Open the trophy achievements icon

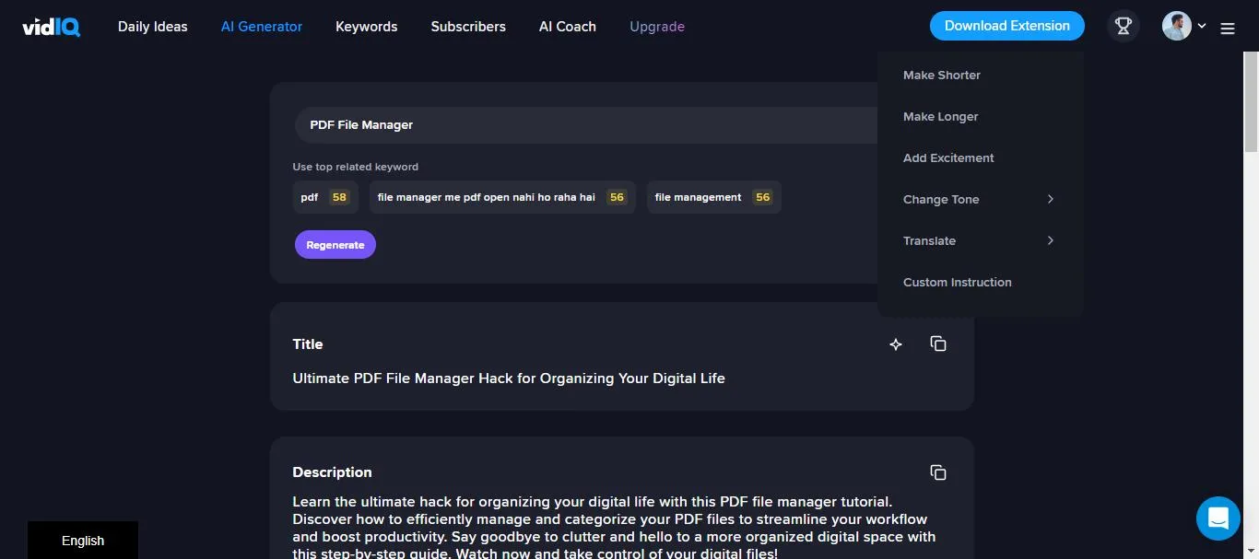[1123, 27]
